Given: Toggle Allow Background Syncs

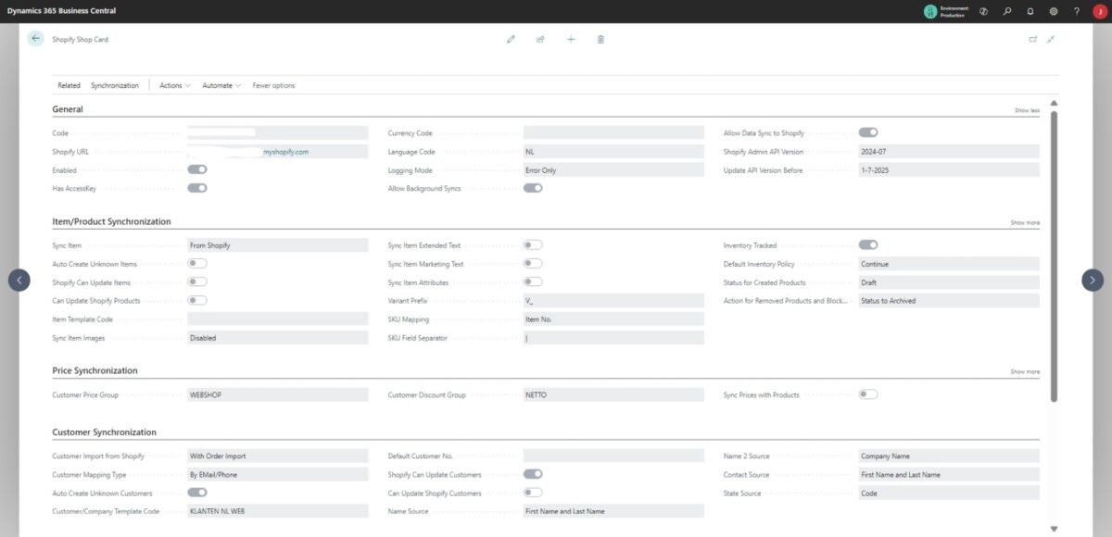Looking at the screenshot, I should [533, 188].
